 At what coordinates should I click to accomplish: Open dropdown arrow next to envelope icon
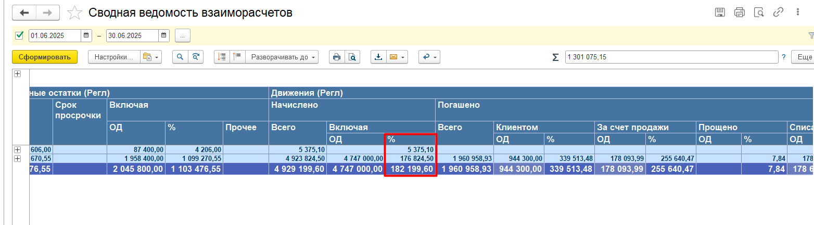tap(403, 57)
